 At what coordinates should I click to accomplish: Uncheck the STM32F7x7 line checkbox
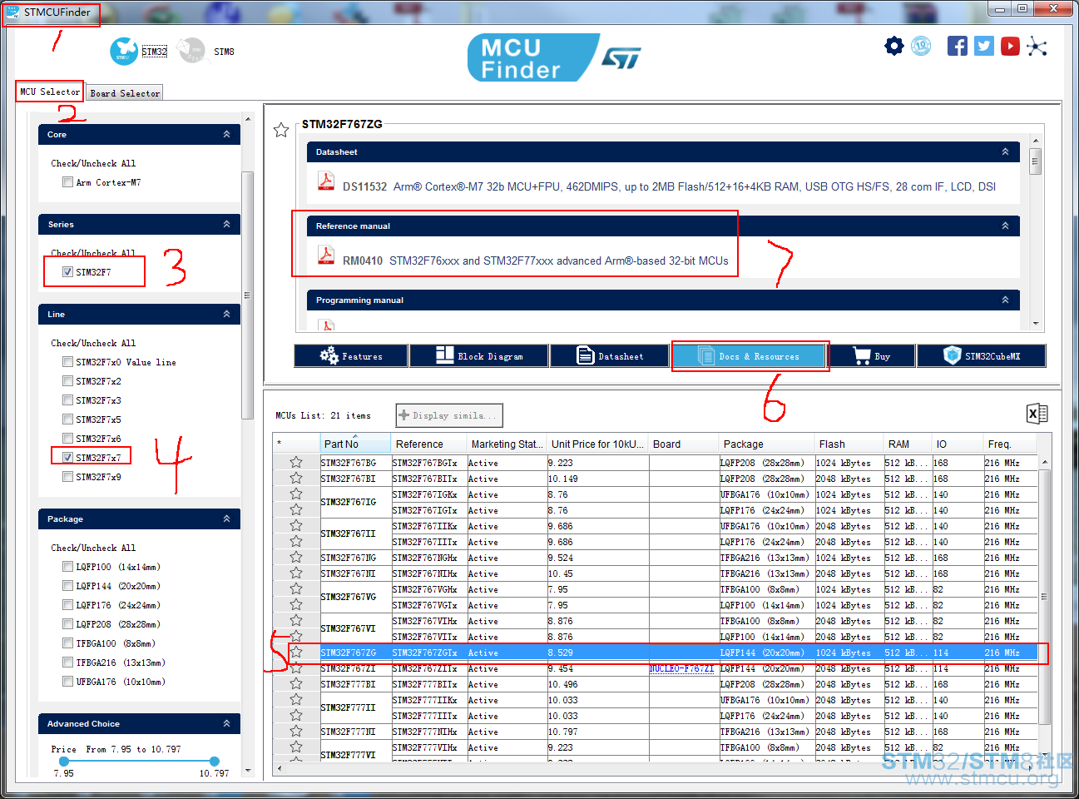tap(67, 458)
